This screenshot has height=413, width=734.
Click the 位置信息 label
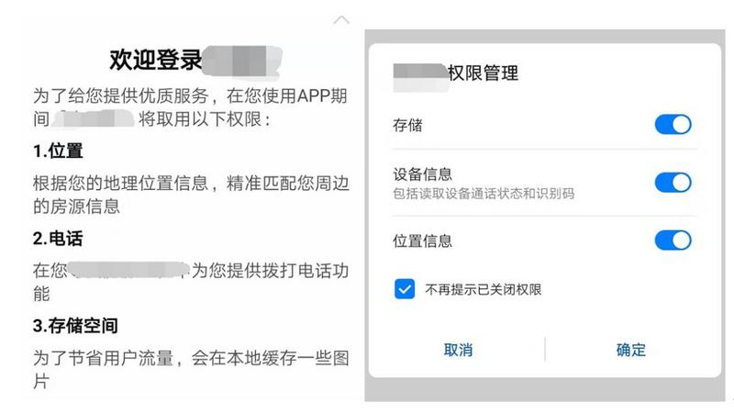click(423, 240)
